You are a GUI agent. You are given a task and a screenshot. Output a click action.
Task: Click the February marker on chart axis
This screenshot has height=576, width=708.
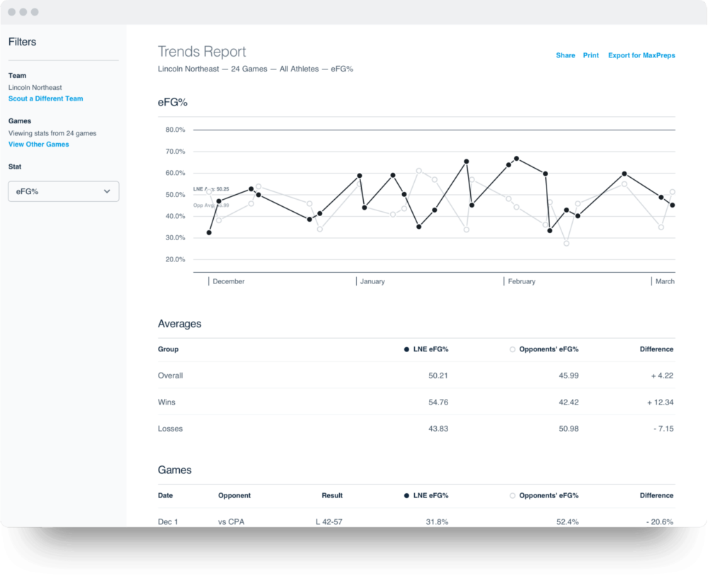tap(521, 281)
